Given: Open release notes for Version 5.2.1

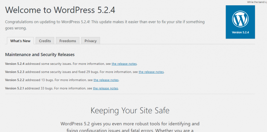Looking at the screenshot, I should pos(105,88).
